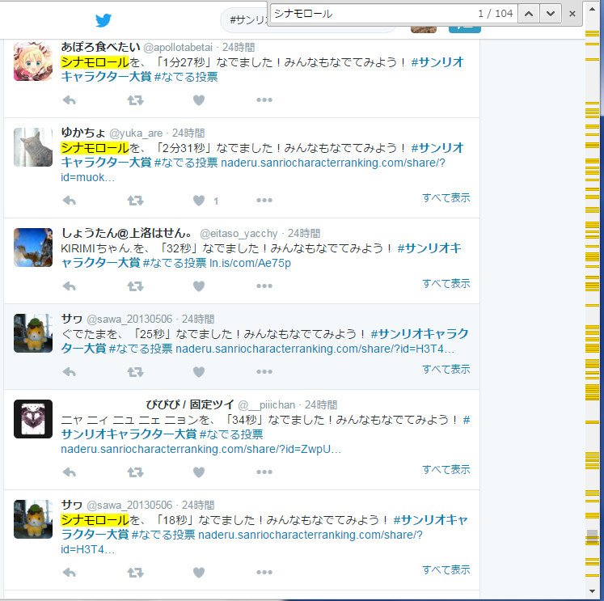Like sawa's ぐでたま tweet
The width and height of the screenshot is (604, 601).
[199, 372]
